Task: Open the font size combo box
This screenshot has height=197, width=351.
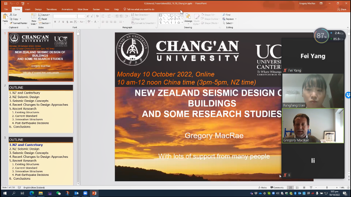Action: [81, 16]
